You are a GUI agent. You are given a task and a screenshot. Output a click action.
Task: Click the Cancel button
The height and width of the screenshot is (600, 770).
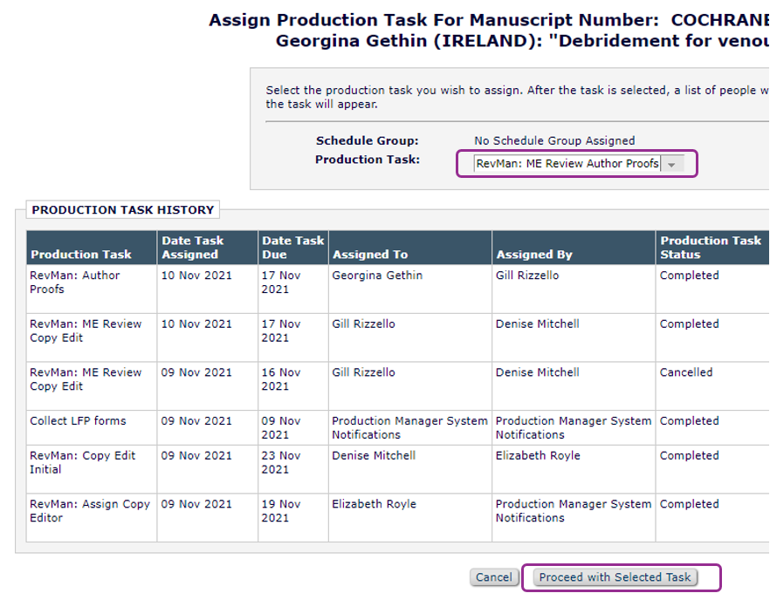[x=493, y=577]
